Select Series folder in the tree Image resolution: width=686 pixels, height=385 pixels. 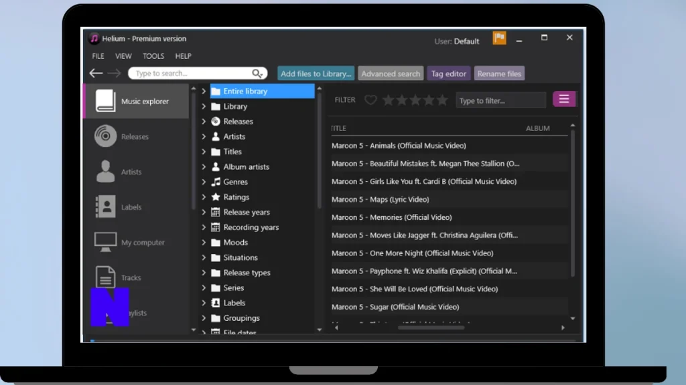pos(233,287)
